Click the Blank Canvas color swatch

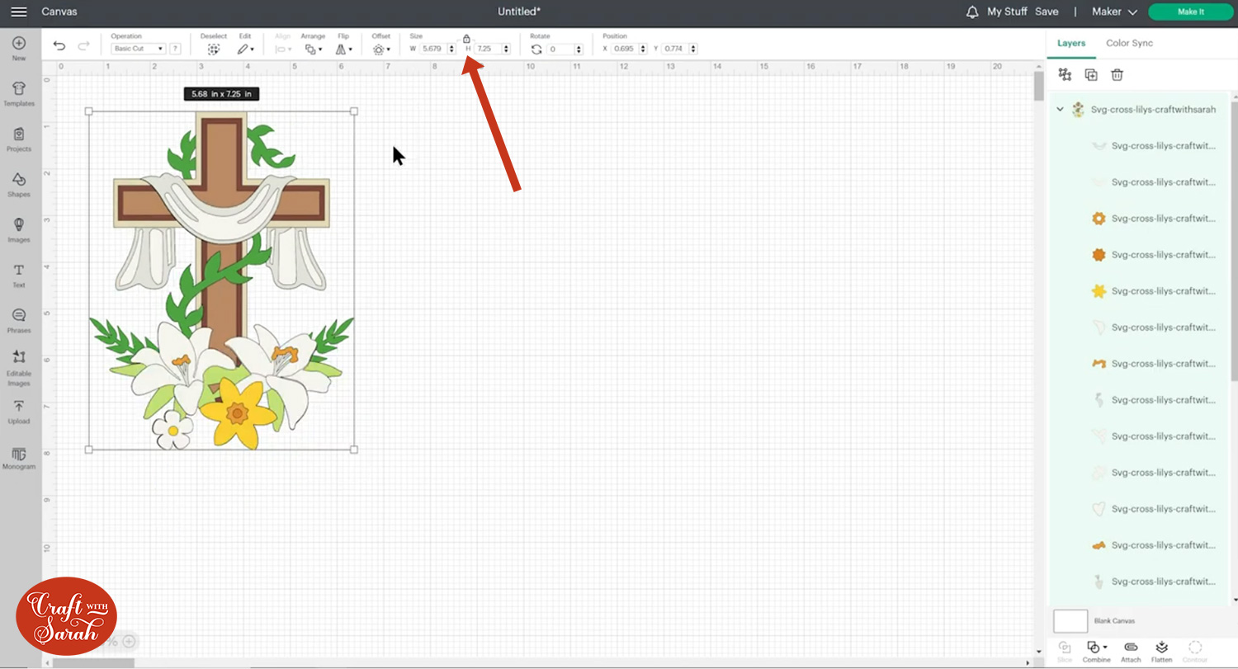(1070, 621)
